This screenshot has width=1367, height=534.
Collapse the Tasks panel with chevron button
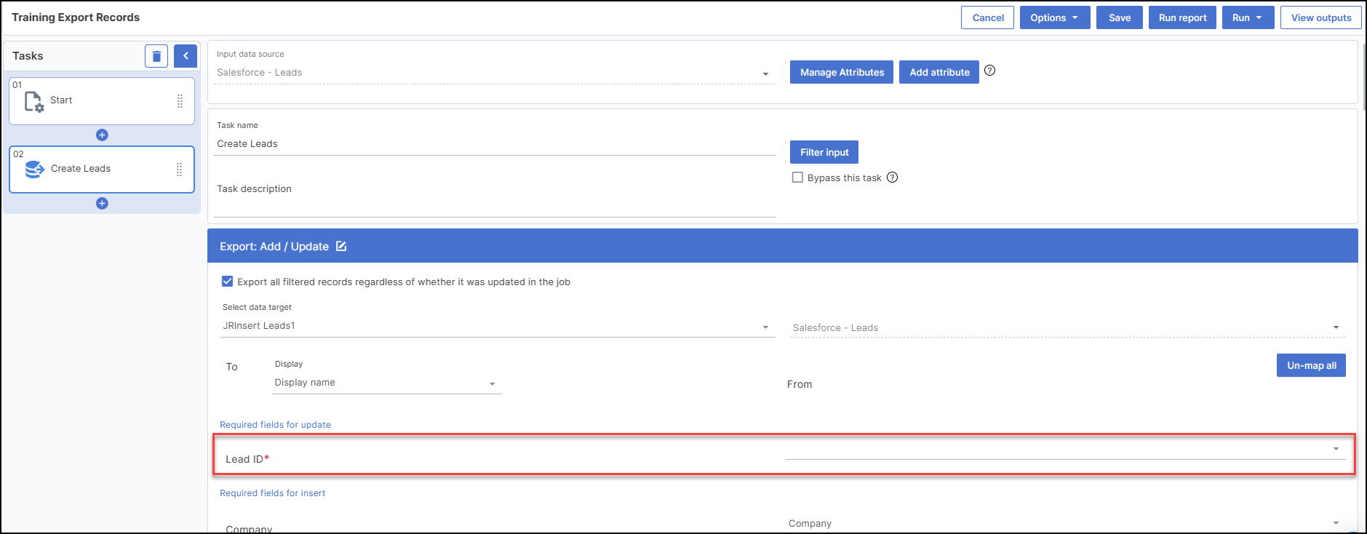tap(186, 56)
